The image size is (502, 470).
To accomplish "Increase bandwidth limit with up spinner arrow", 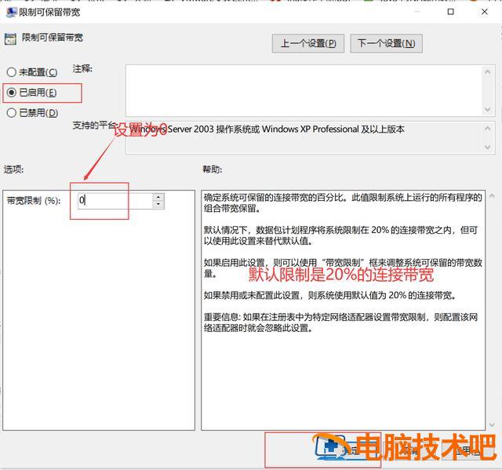I will click(x=158, y=197).
